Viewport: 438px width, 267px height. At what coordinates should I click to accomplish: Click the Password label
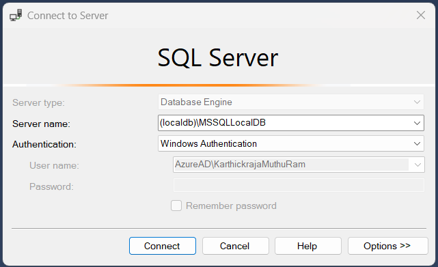(51, 186)
